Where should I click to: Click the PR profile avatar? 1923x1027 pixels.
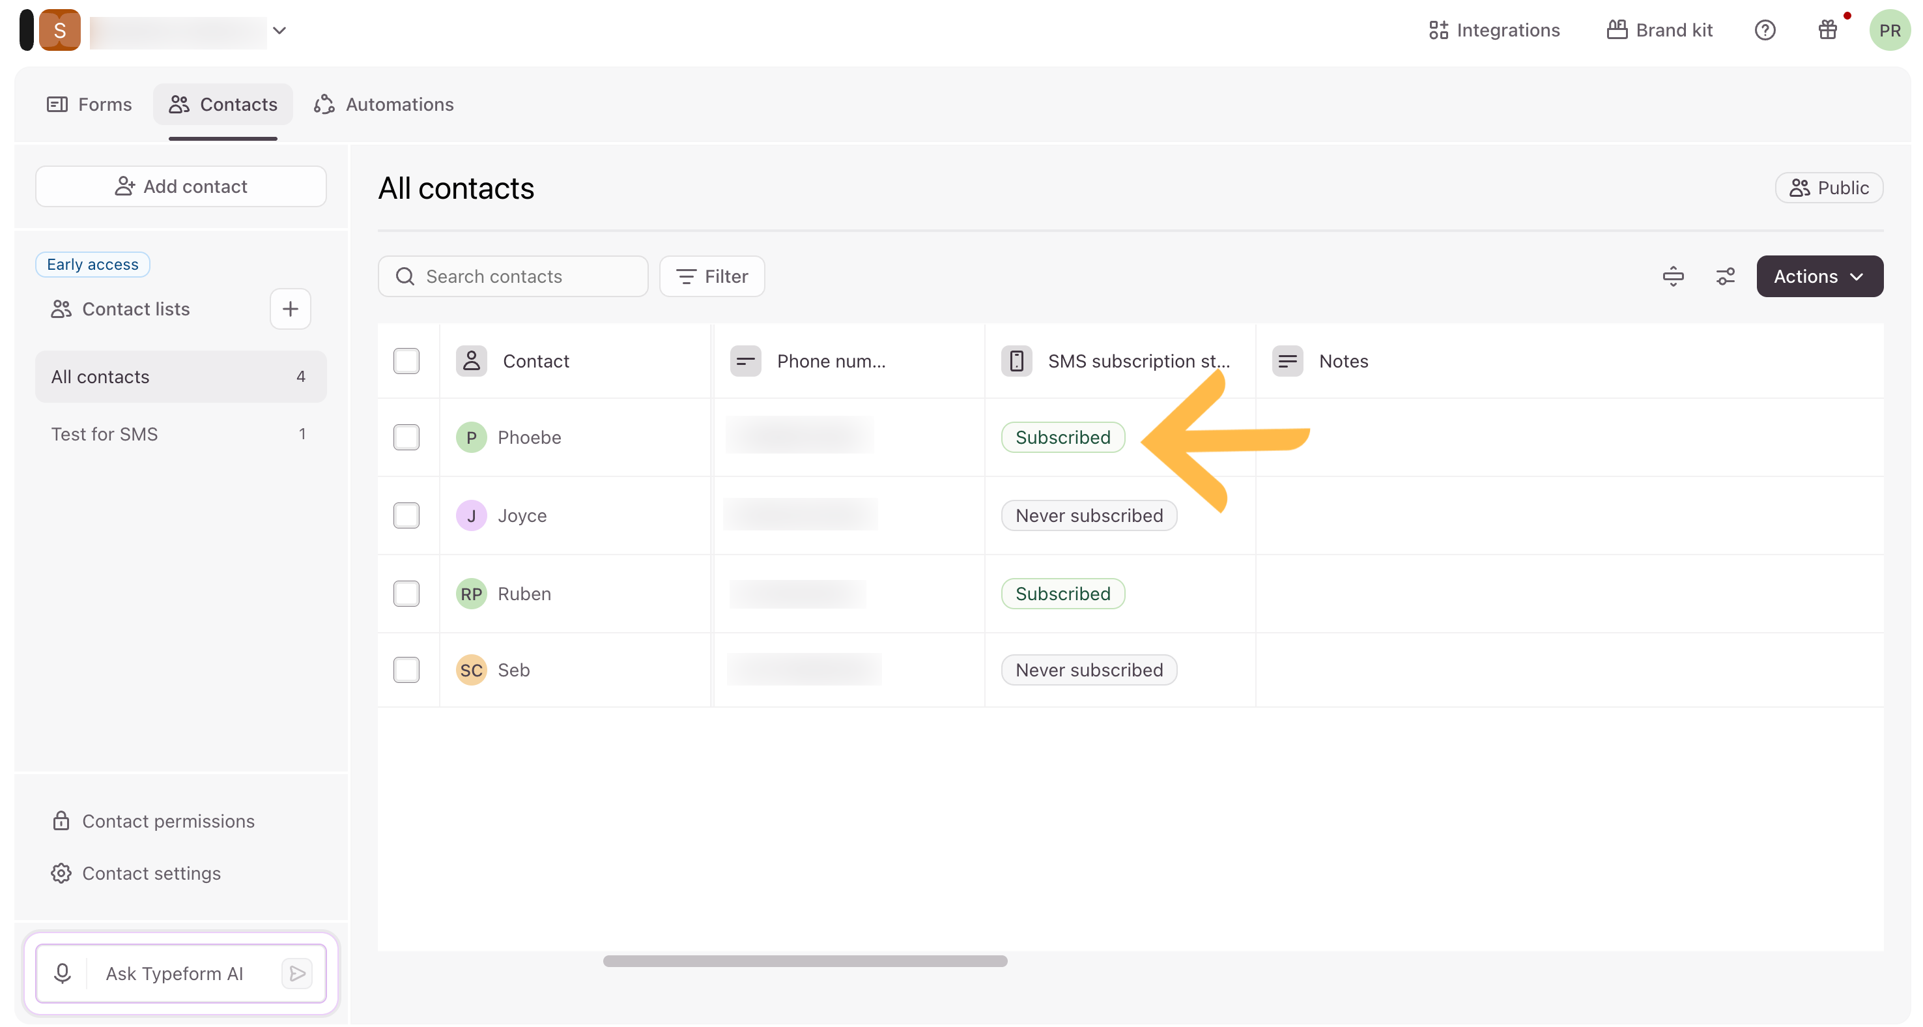(1888, 30)
